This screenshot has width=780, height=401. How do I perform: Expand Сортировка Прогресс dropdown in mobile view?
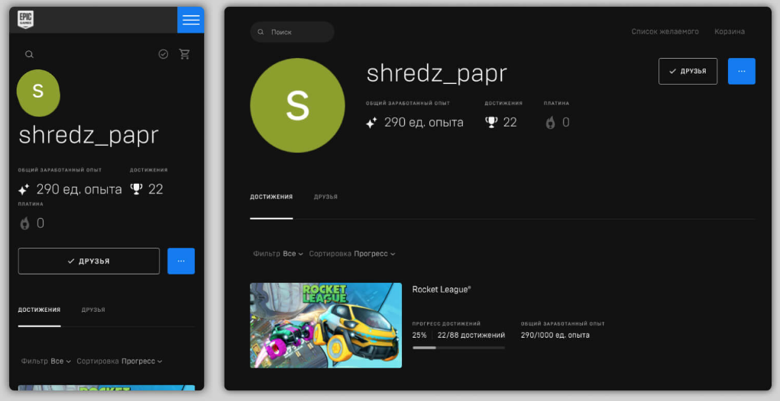(119, 361)
